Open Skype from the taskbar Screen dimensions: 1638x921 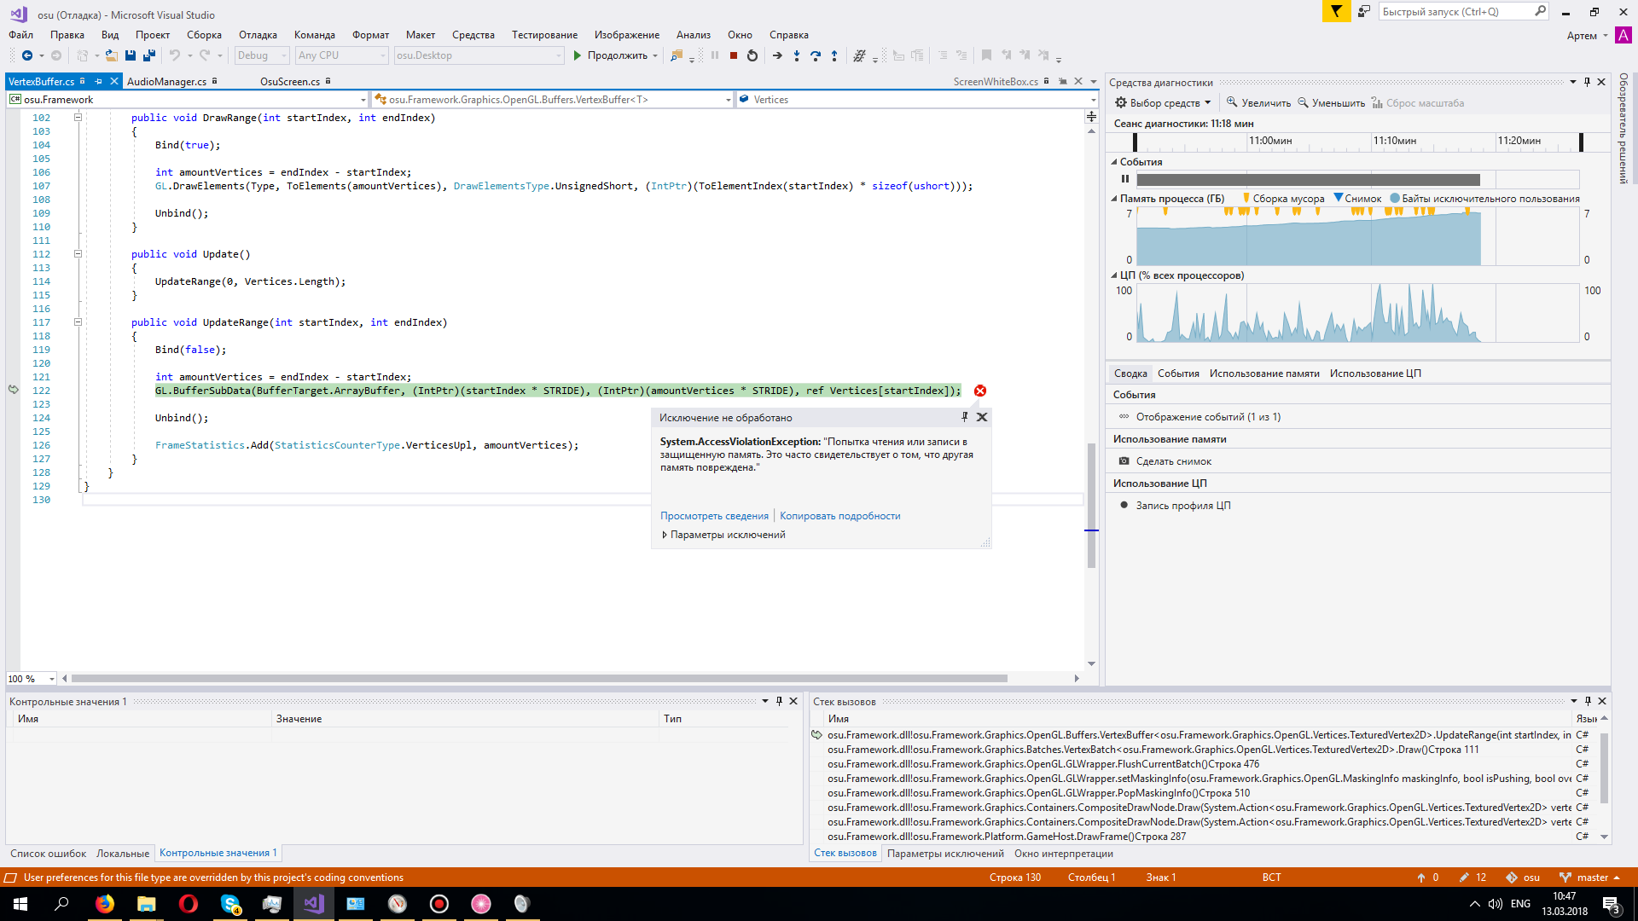230,904
